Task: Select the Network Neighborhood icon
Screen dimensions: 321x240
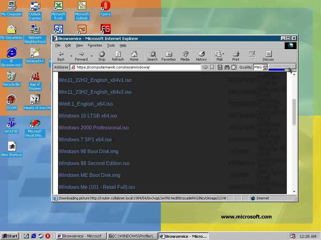Action: pyautogui.click(x=35, y=34)
